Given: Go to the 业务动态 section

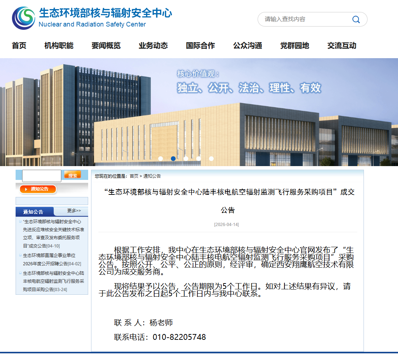Looking at the screenshot, I should pos(153,46).
